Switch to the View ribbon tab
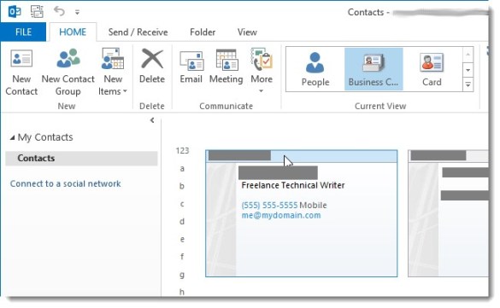This screenshot has width=500, height=308. (247, 32)
